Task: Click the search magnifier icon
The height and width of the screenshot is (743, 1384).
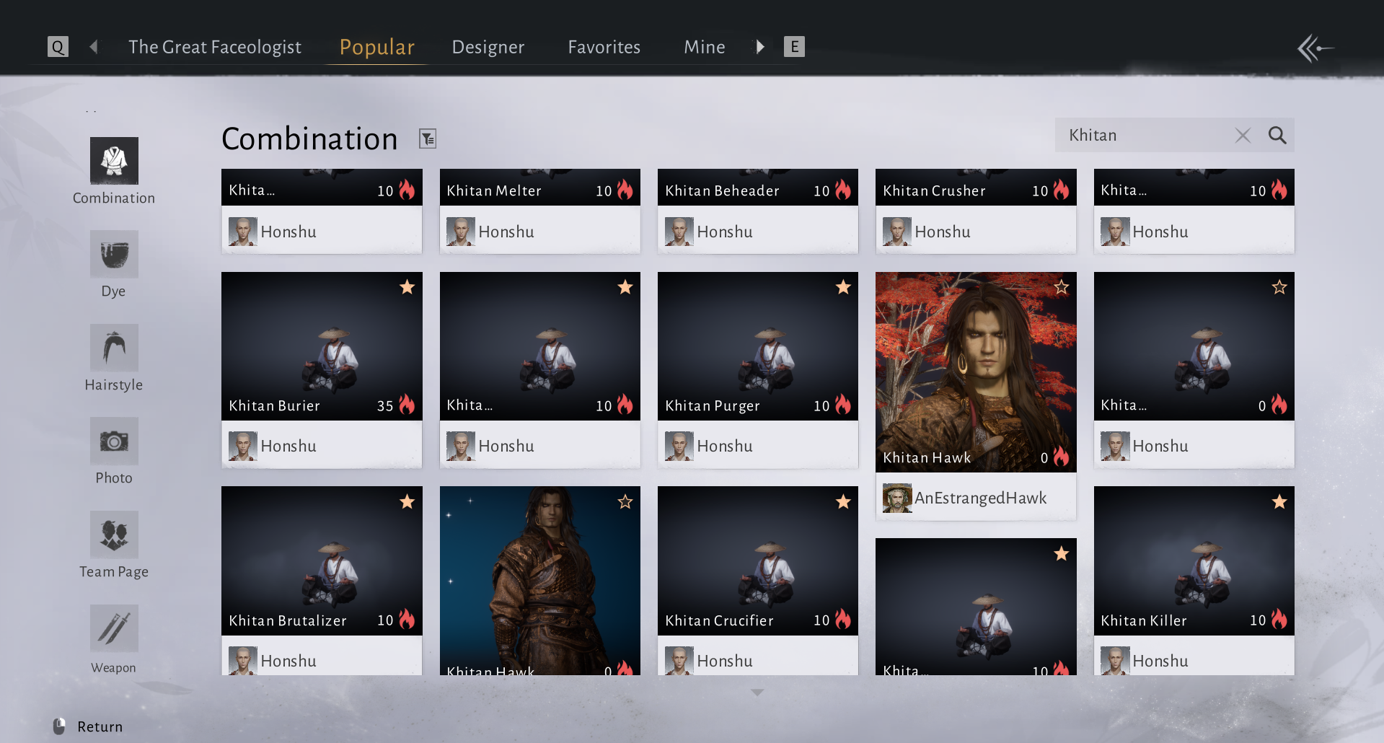Action: tap(1277, 135)
